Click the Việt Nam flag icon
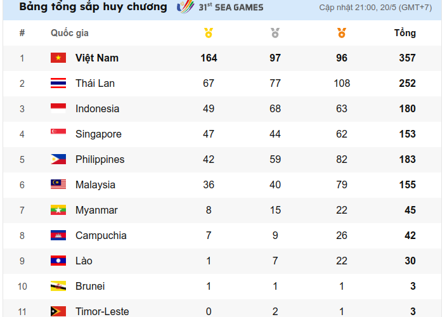This screenshot has width=447, height=317. click(x=58, y=58)
